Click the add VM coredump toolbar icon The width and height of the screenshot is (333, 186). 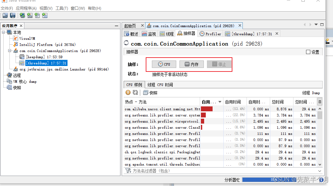(37, 16)
